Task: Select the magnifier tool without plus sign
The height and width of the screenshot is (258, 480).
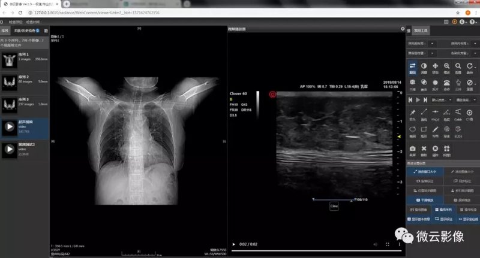Action: pyautogui.click(x=458, y=68)
